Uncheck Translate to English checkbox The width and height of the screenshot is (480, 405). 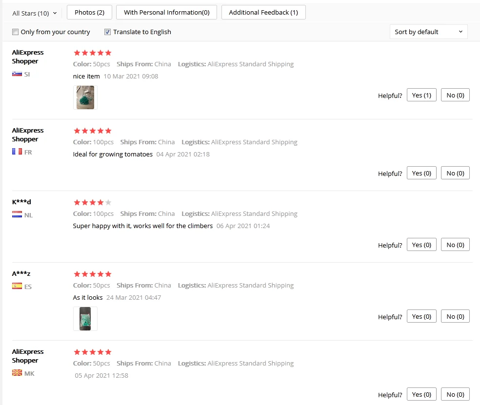pyautogui.click(x=108, y=32)
